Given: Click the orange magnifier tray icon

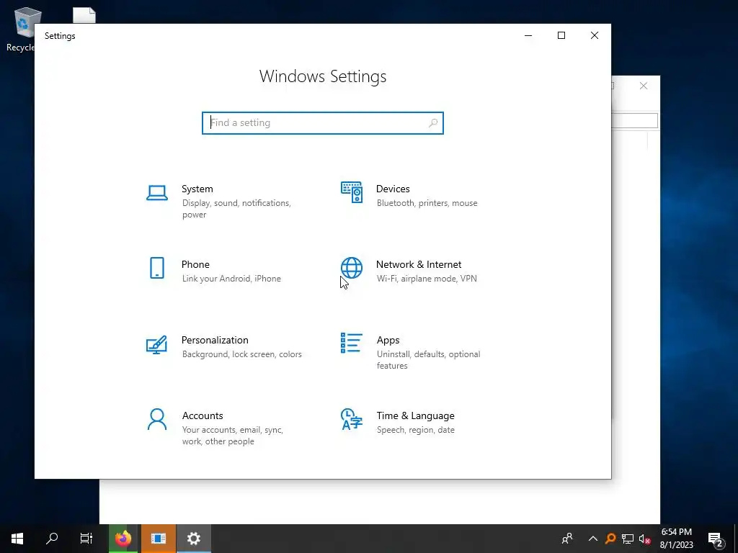Looking at the screenshot, I should (610, 539).
